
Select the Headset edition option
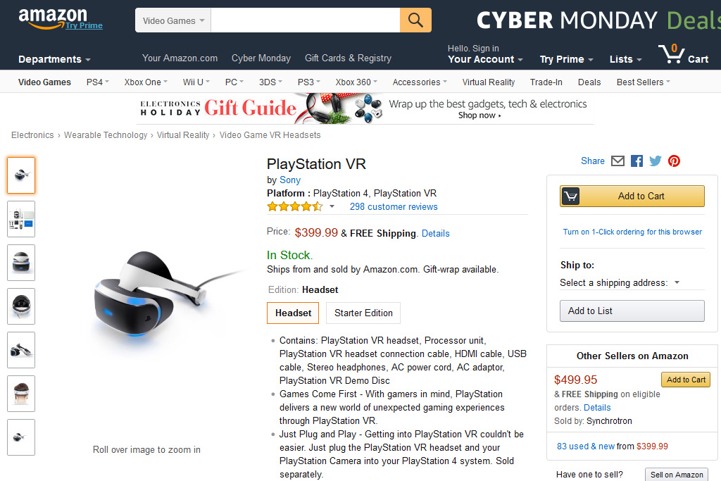click(293, 313)
